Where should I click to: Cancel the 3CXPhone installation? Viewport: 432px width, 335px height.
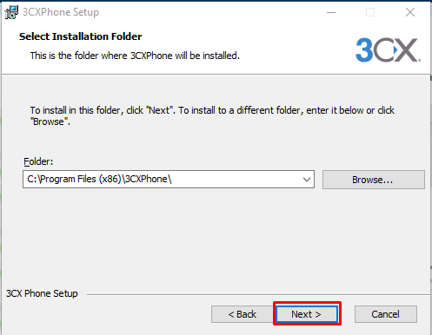tap(386, 314)
